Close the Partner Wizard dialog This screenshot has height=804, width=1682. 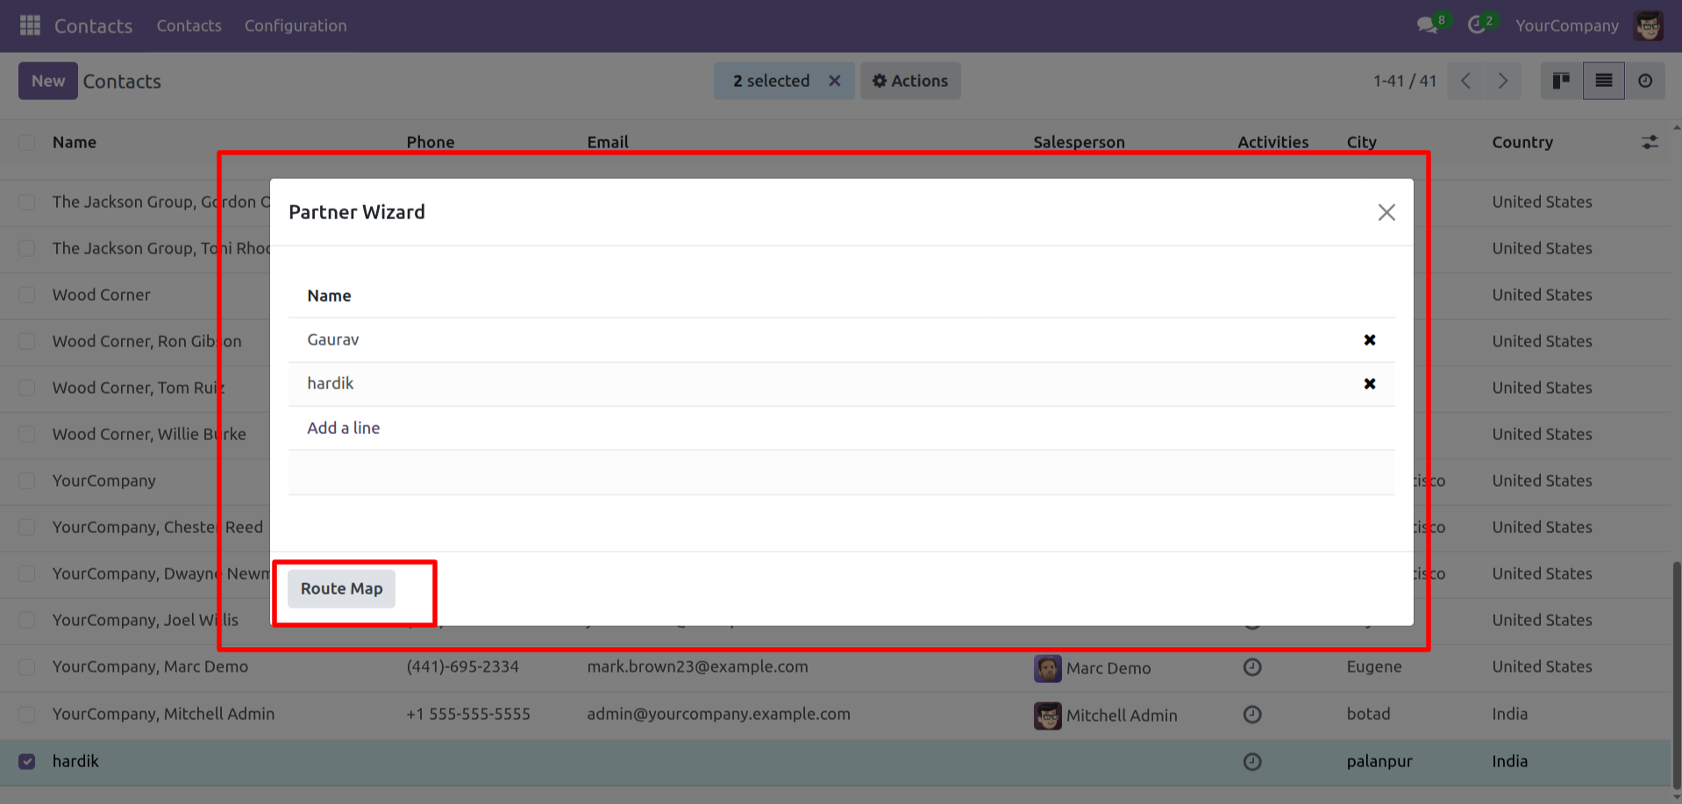[1386, 212]
